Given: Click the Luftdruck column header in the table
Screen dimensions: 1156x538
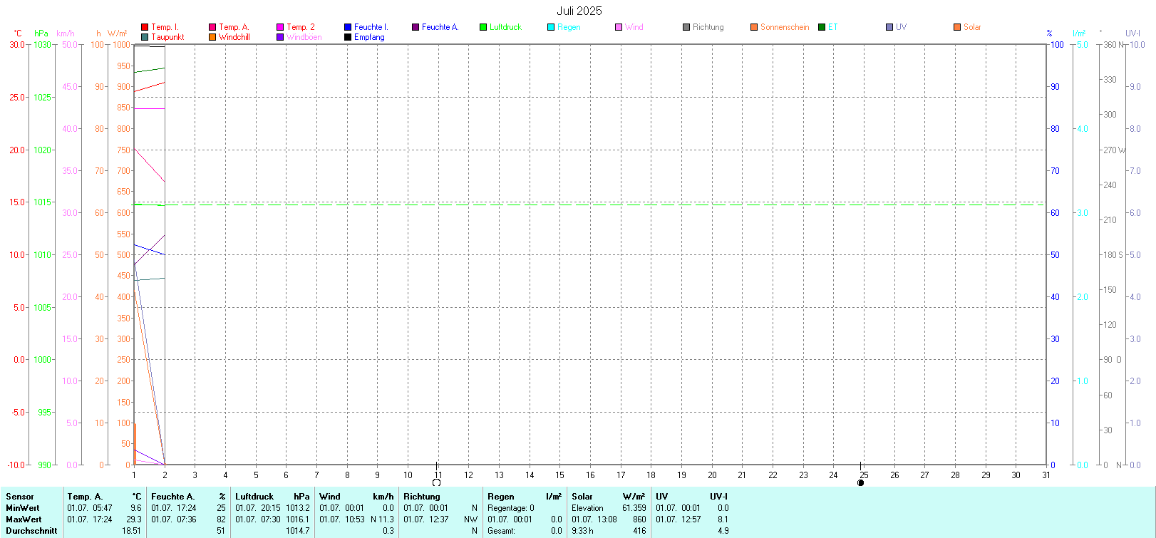Looking at the screenshot, I should click(x=254, y=497).
